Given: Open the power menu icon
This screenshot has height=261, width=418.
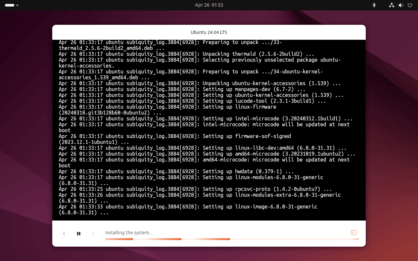Looking at the screenshot, I should point(410,5).
